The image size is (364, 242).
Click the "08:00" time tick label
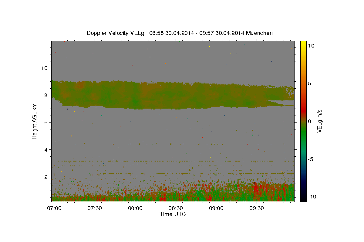(x=135, y=208)
